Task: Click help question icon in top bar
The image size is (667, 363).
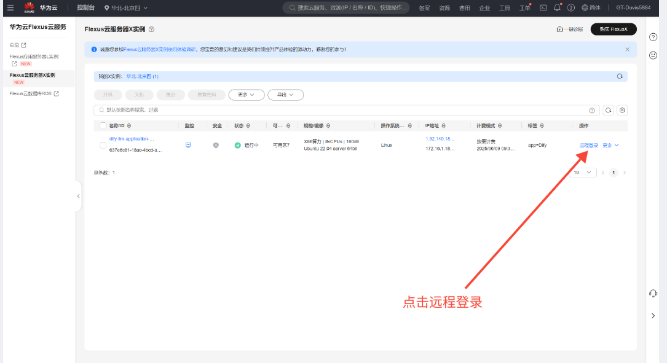Action: [x=571, y=7]
